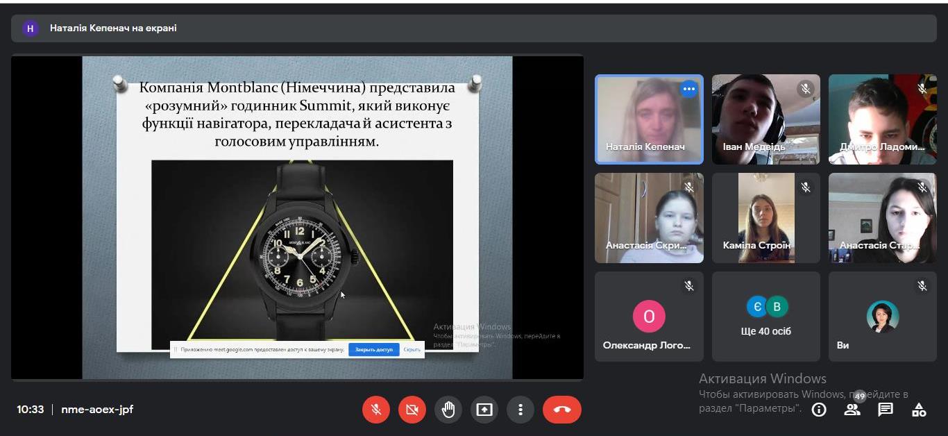Click the presenter avatar H icon
948x436 pixels.
[30, 28]
